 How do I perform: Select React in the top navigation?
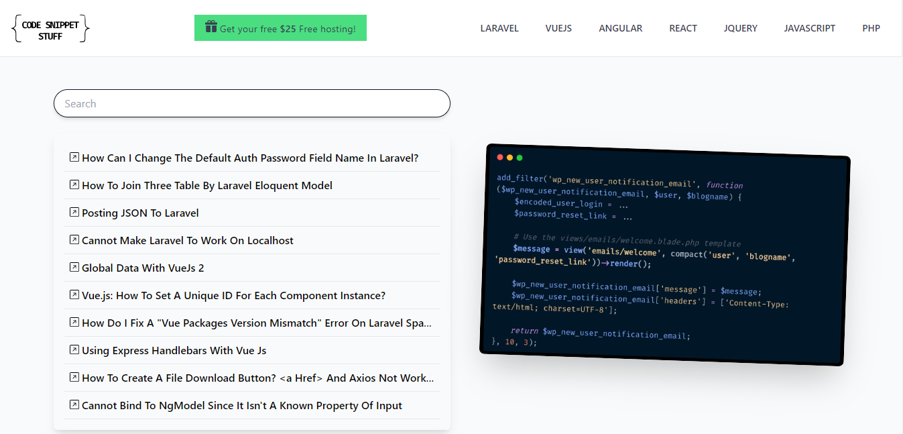683,28
